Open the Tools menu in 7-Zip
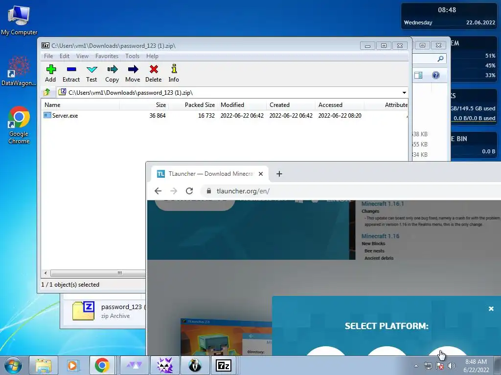501x375 pixels. (x=132, y=56)
